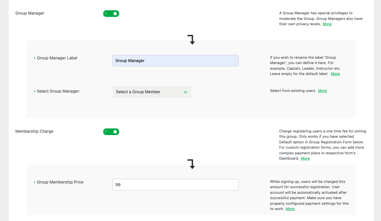Click the 'Select Group Manager:' field label
Screen dimensions: 381x221
pos(58,91)
